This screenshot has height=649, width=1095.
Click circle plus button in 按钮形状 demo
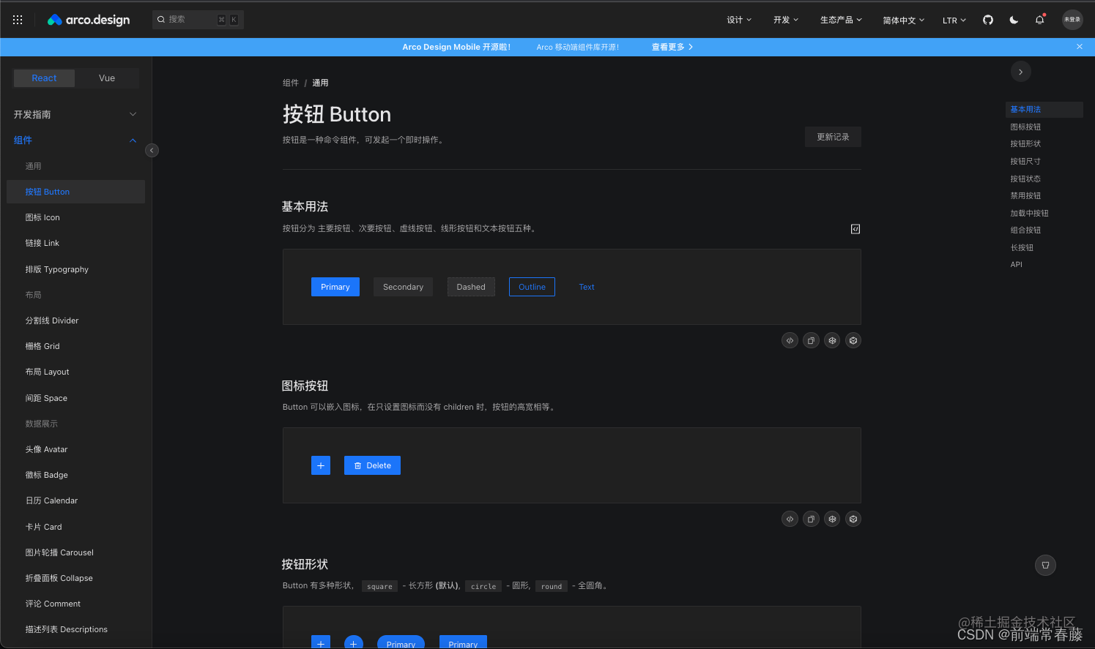tap(354, 642)
